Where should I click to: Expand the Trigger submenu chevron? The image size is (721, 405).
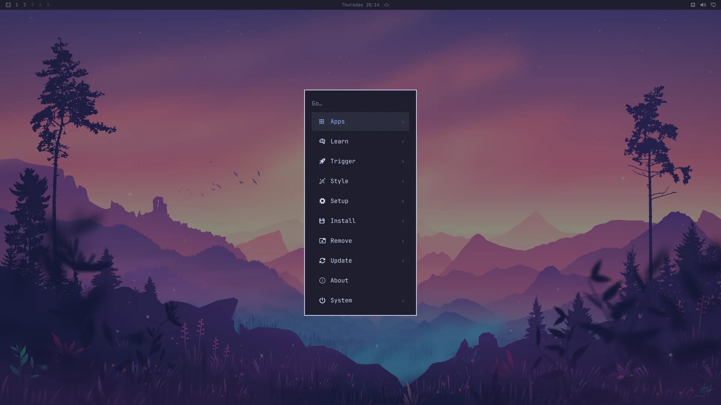click(x=403, y=162)
